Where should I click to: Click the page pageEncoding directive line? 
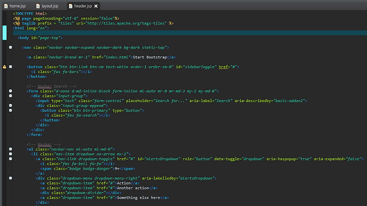tap(66, 18)
